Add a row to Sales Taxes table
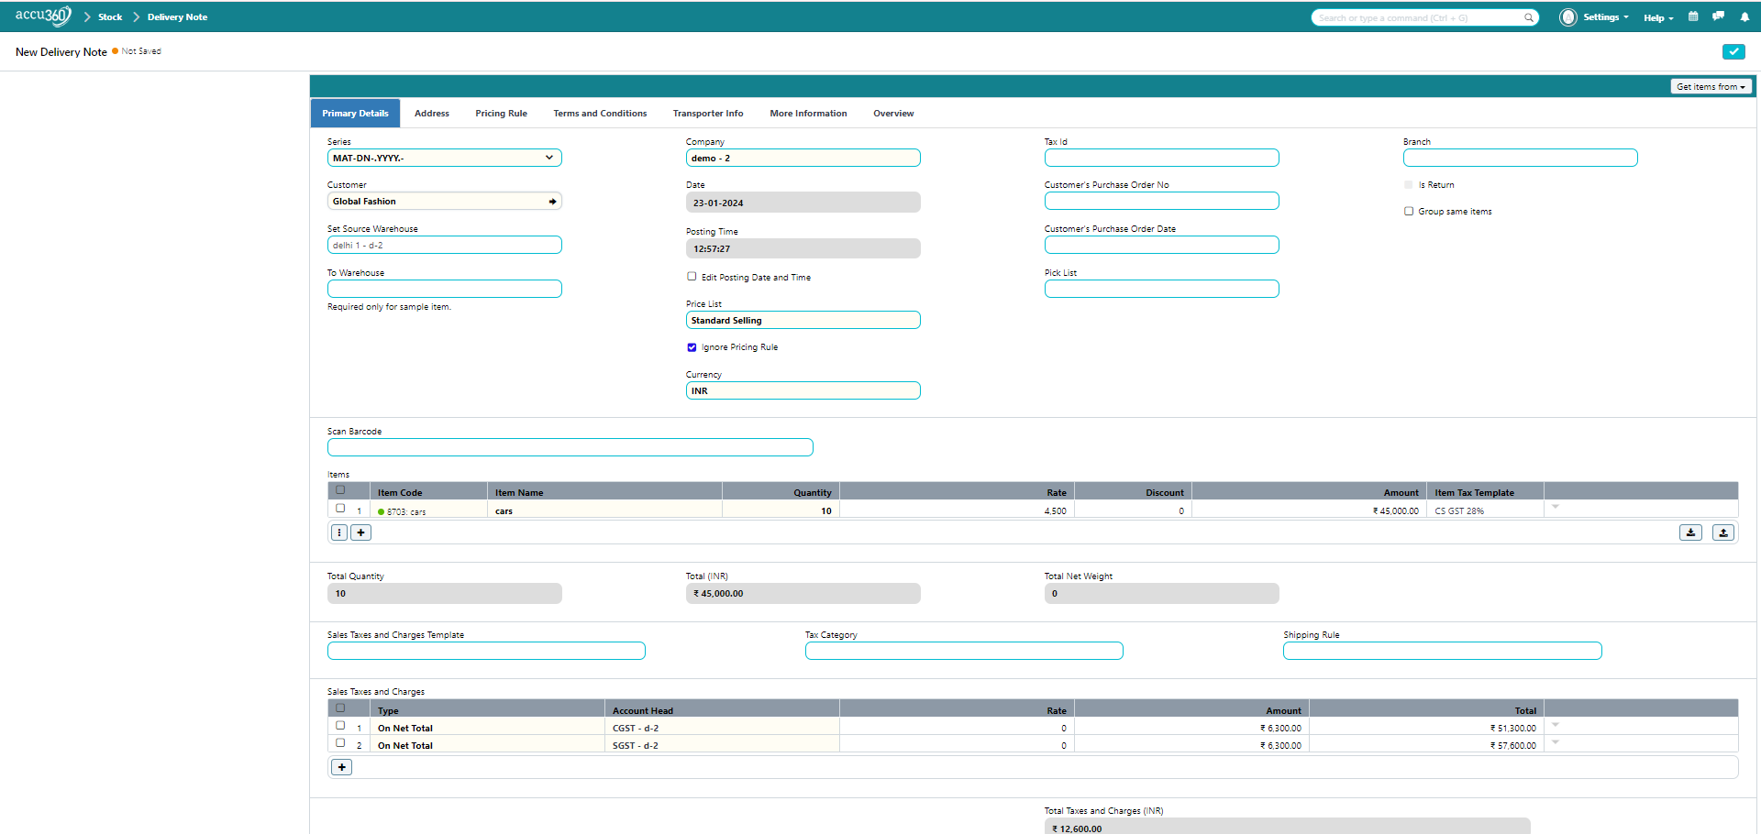Screen dimensions: 1761x834 (342, 767)
